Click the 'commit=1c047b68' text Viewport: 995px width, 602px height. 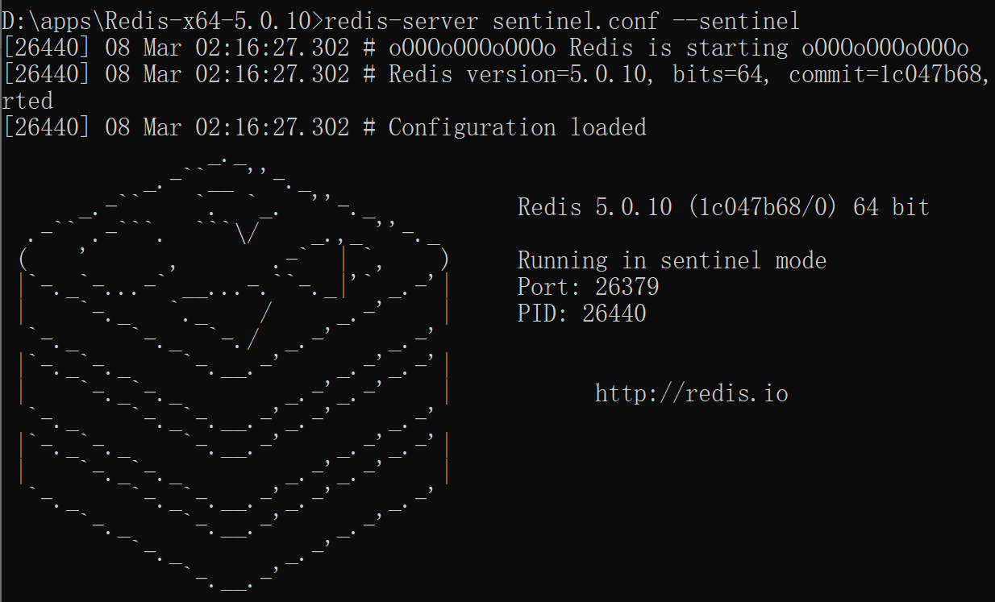885,74
